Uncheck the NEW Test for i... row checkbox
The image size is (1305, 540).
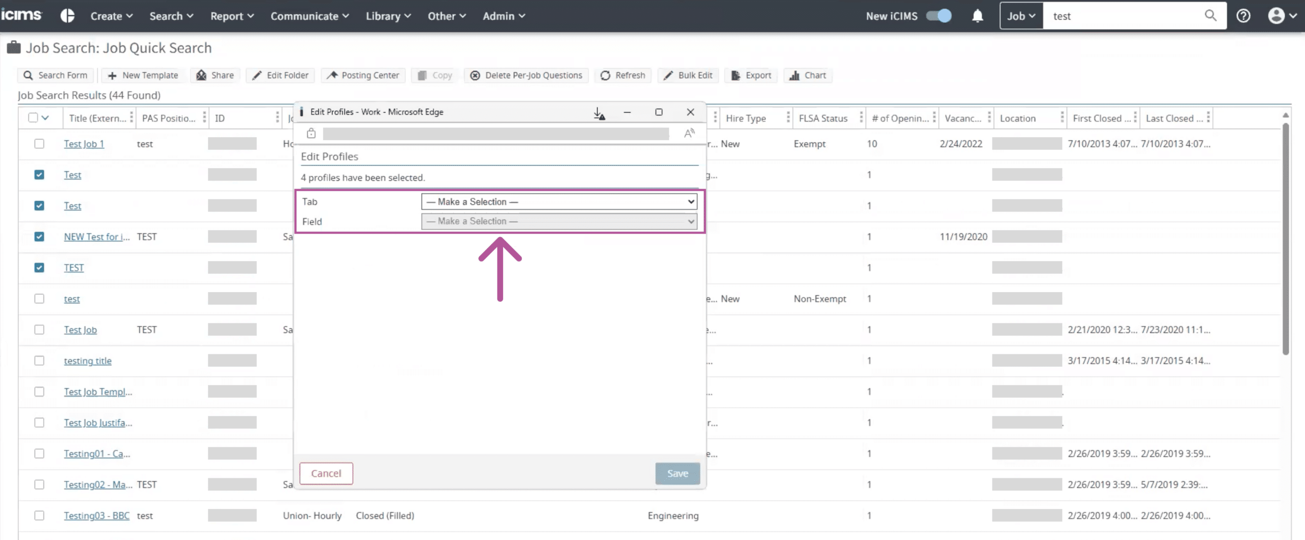click(x=39, y=237)
